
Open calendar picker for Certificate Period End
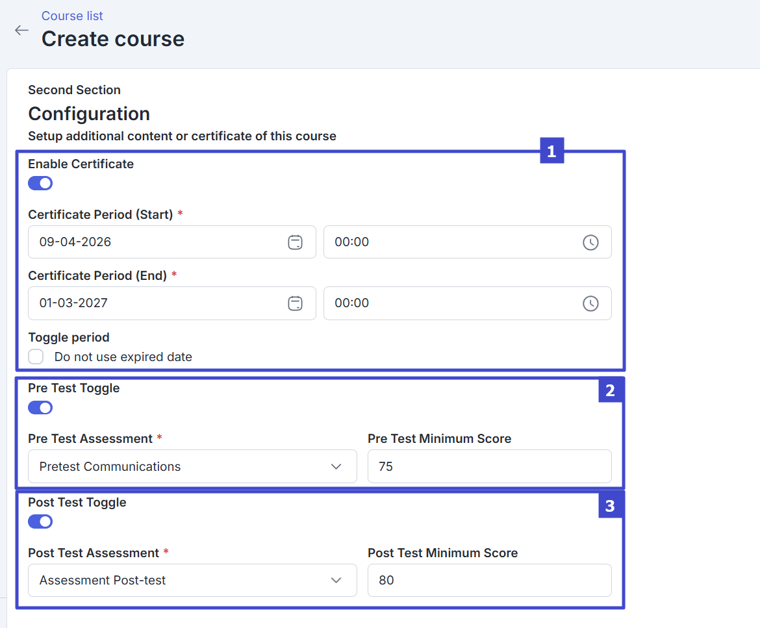[295, 303]
